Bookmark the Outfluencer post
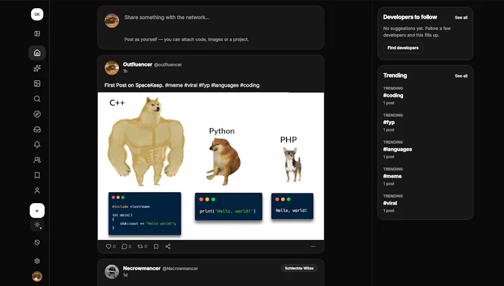The image size is (504, 286). click(156, 246)
